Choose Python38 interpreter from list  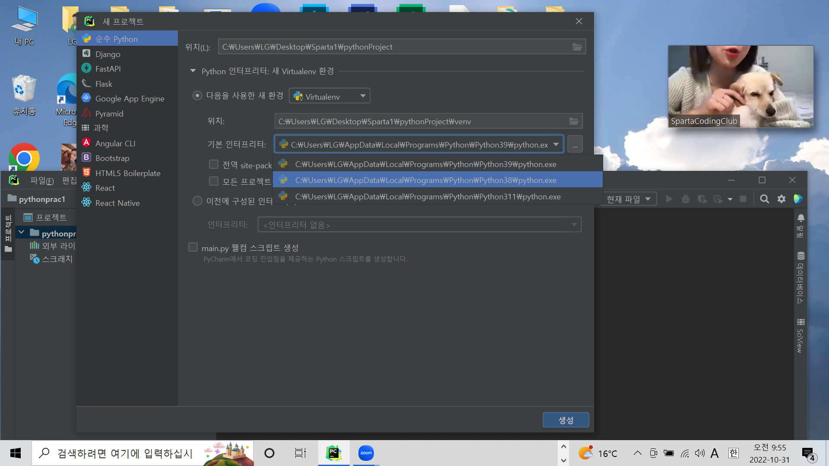(438, 180)
